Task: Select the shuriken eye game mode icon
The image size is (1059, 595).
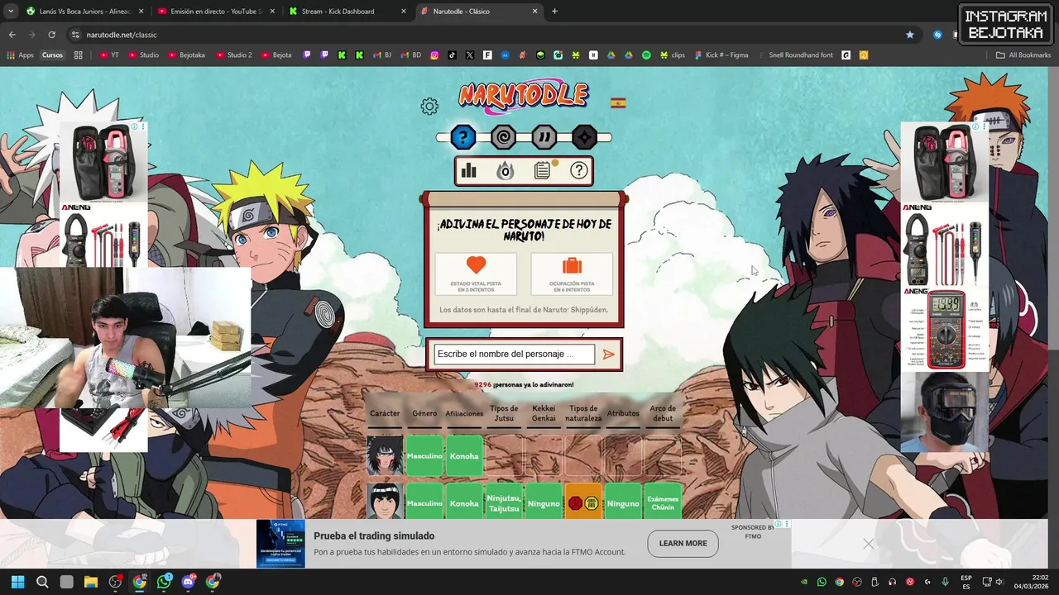Action: click(584, 137)
